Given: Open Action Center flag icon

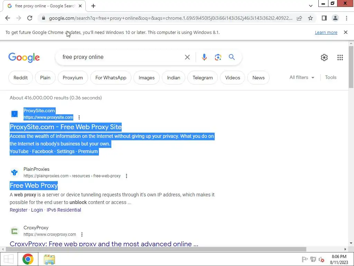Looking at the screenshot, I should 305,259.
